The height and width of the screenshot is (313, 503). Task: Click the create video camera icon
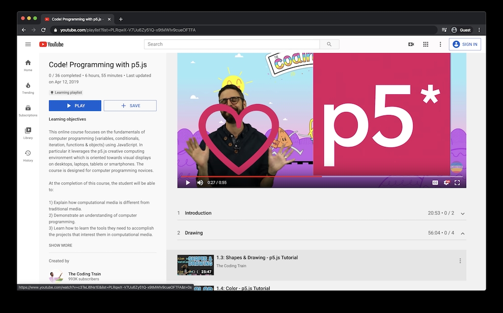coord(411,44)
